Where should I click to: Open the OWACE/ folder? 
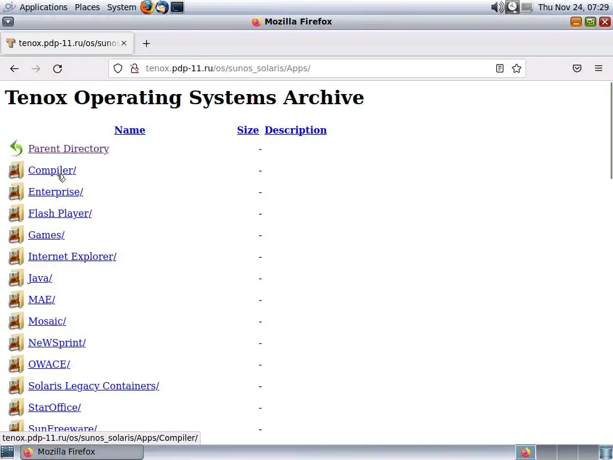pos(49,364)
